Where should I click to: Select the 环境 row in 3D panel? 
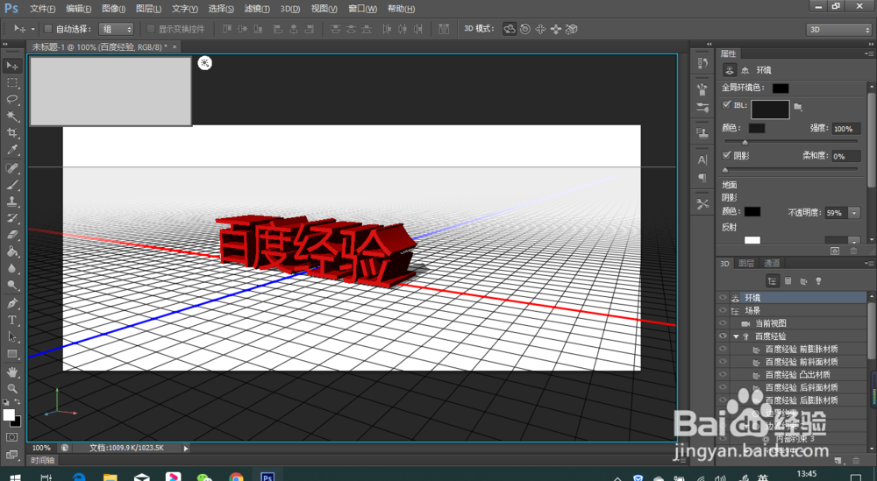[x=793, y=298]
